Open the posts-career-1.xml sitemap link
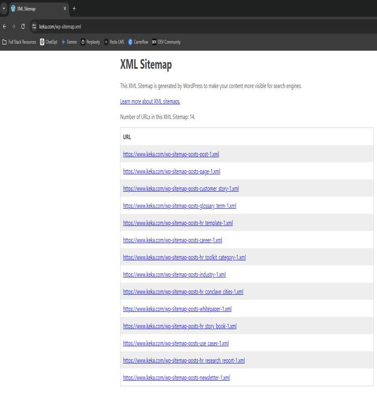This screenshot has height=397, width=377. 173,240
